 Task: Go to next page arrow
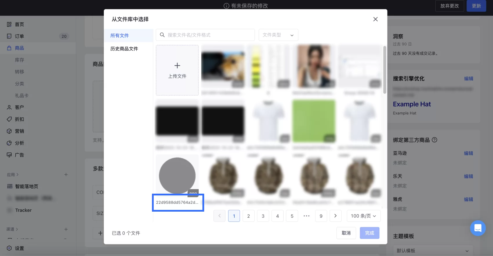pyautogui.click(x=336, y=216)
